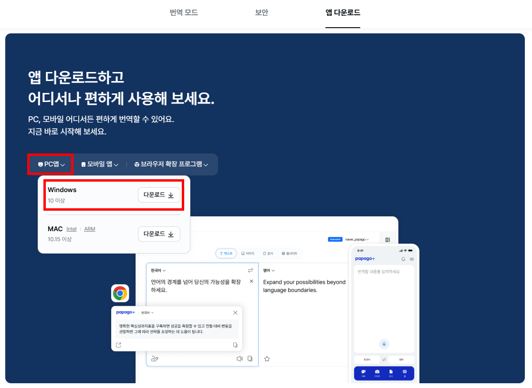Choose the ARM link for MAC

[90, 229]
